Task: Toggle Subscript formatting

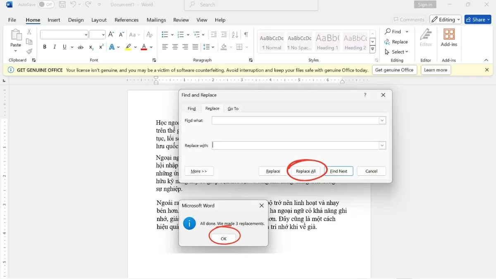Action: click(x=91, y=47)
